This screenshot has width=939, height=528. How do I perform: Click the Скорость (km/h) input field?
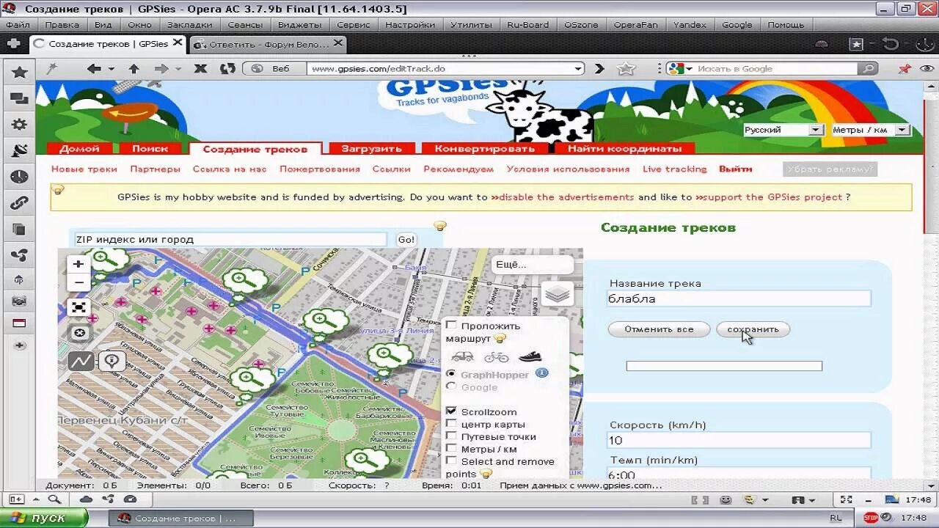(739, 440)
